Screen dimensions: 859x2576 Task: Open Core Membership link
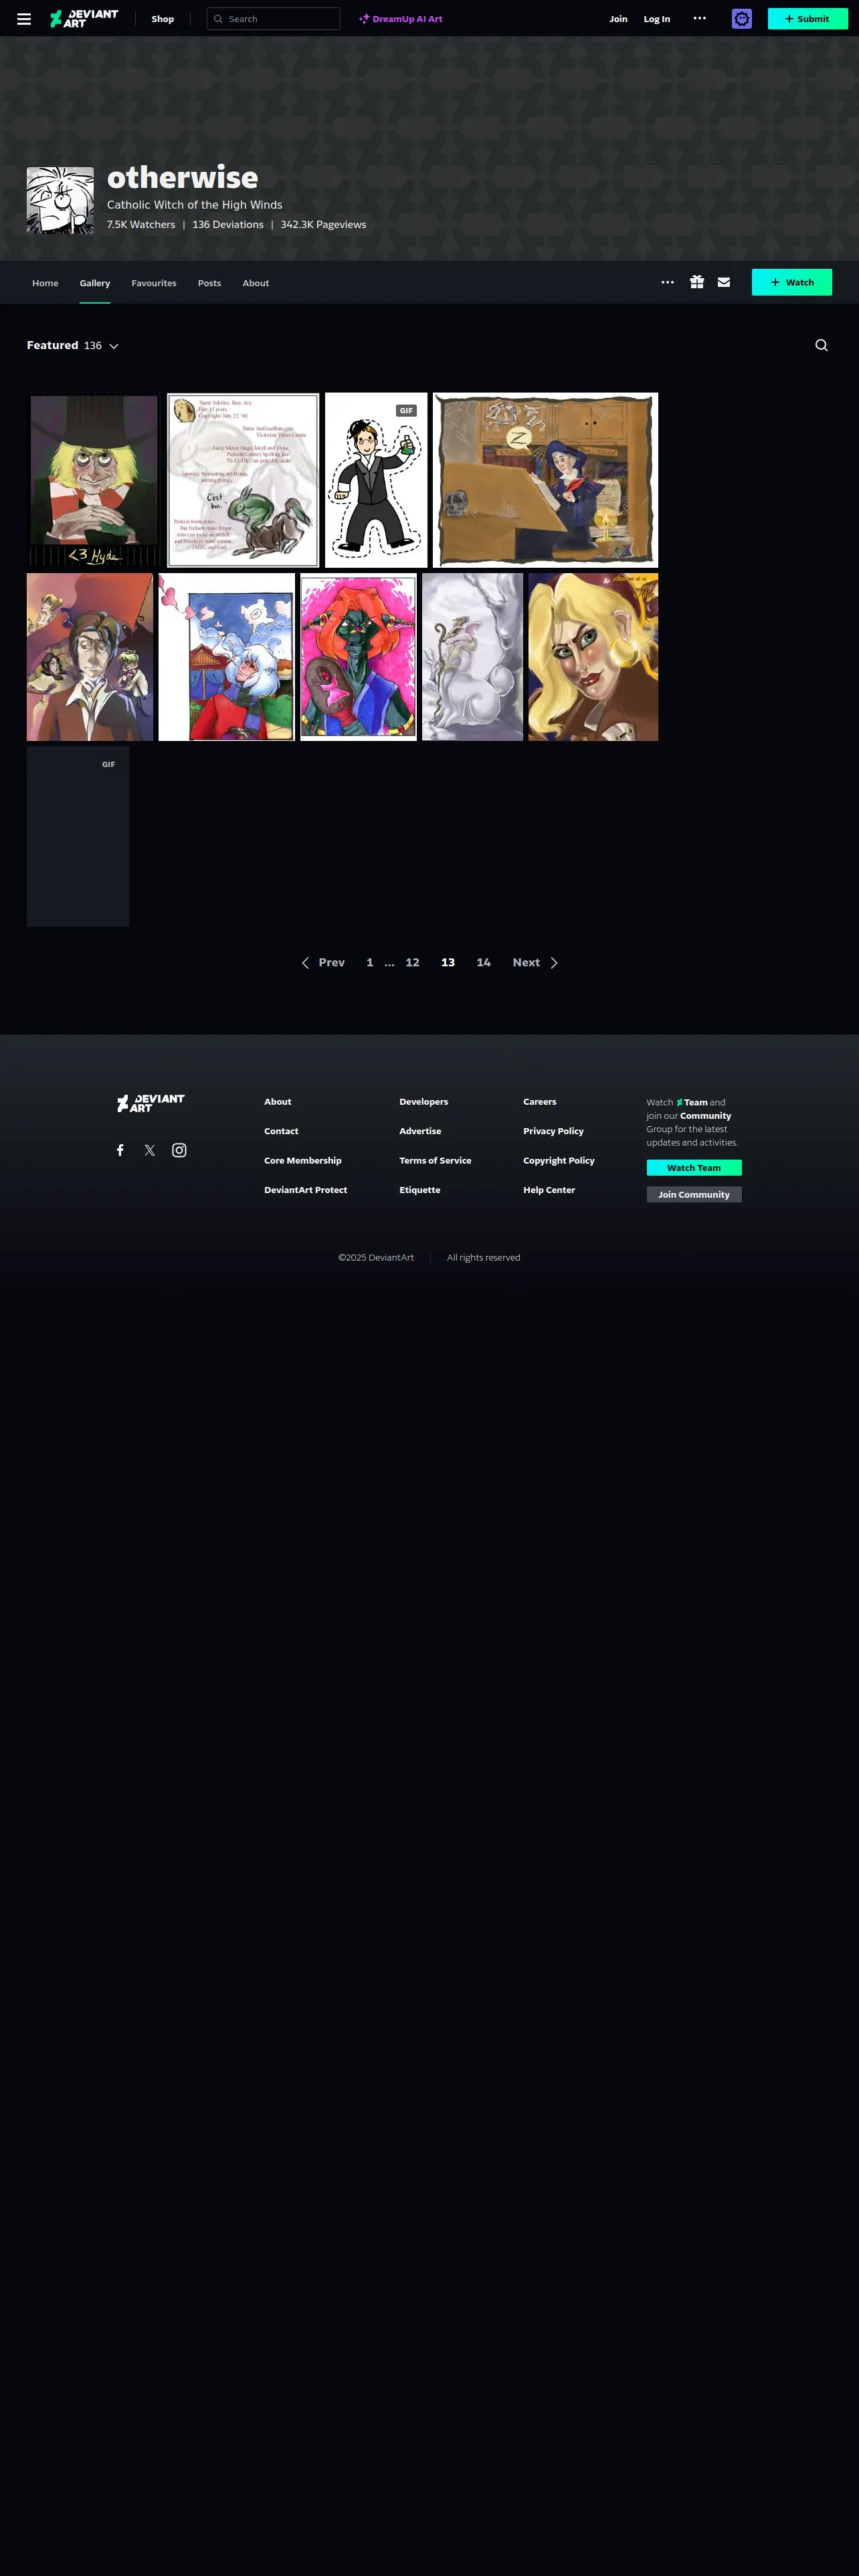pyautogui.click(x=303, y=1161)
